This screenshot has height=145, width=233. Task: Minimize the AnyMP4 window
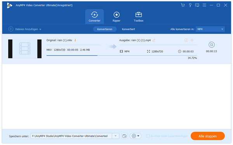[211, 5]
